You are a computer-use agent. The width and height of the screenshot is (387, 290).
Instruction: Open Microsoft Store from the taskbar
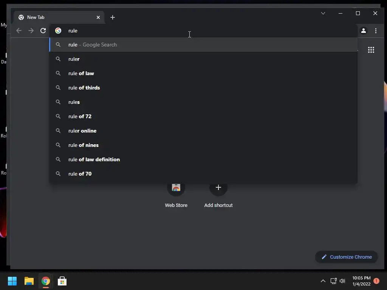62,281
